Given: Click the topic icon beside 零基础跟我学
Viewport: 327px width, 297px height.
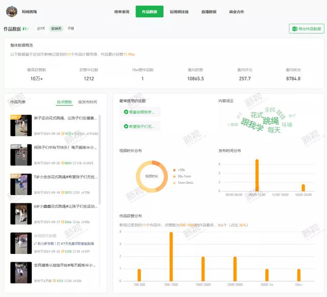Looking at the screenshot, I should 125,112.
